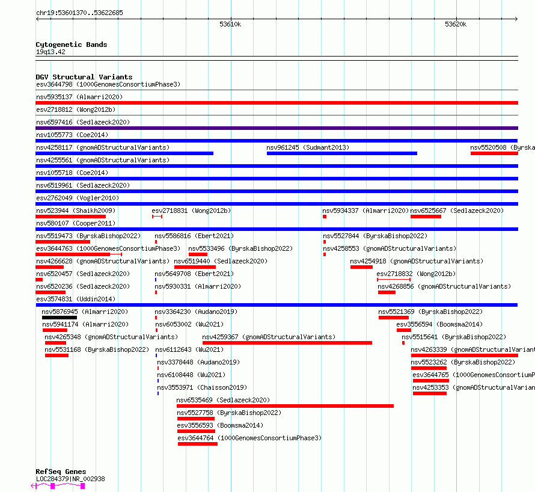Click the nsv580107 (Cooper2011) label
This screenshot has width=535, height=492.
pos(76,223)
